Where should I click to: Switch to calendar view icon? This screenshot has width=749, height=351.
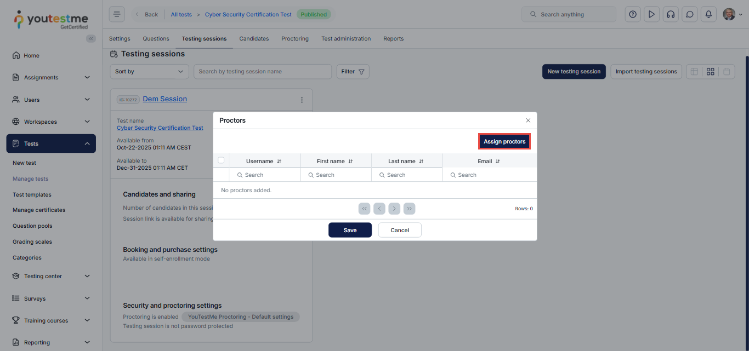[727, 72]
